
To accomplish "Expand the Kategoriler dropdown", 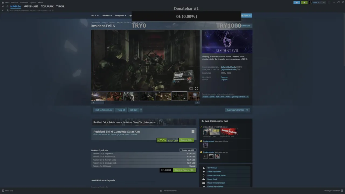I will [x=120, y=16].
